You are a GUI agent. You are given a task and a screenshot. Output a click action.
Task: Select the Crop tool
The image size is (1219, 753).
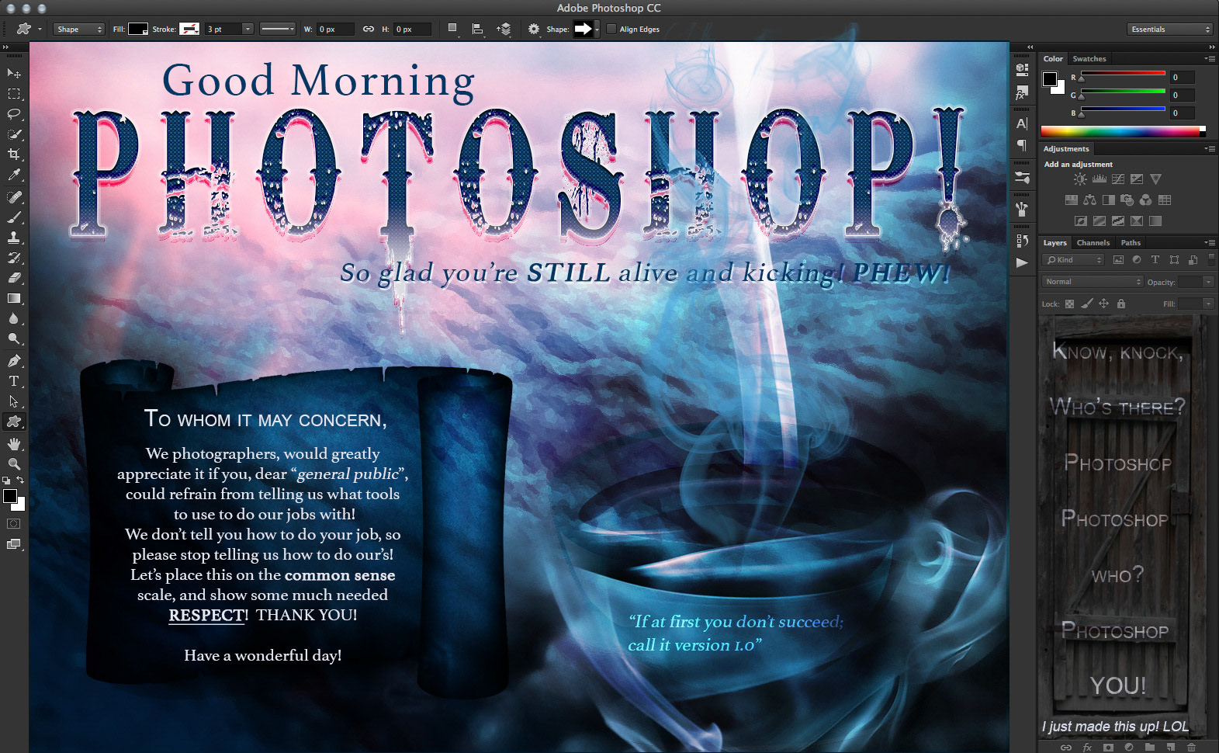[x=14, y=154]
